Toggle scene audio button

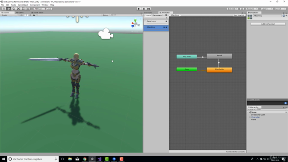pos(30,15)
